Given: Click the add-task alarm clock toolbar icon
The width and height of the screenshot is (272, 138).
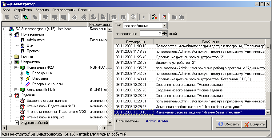Looking at the screenshot, I should pyautogui.click(x=114, y=17).
